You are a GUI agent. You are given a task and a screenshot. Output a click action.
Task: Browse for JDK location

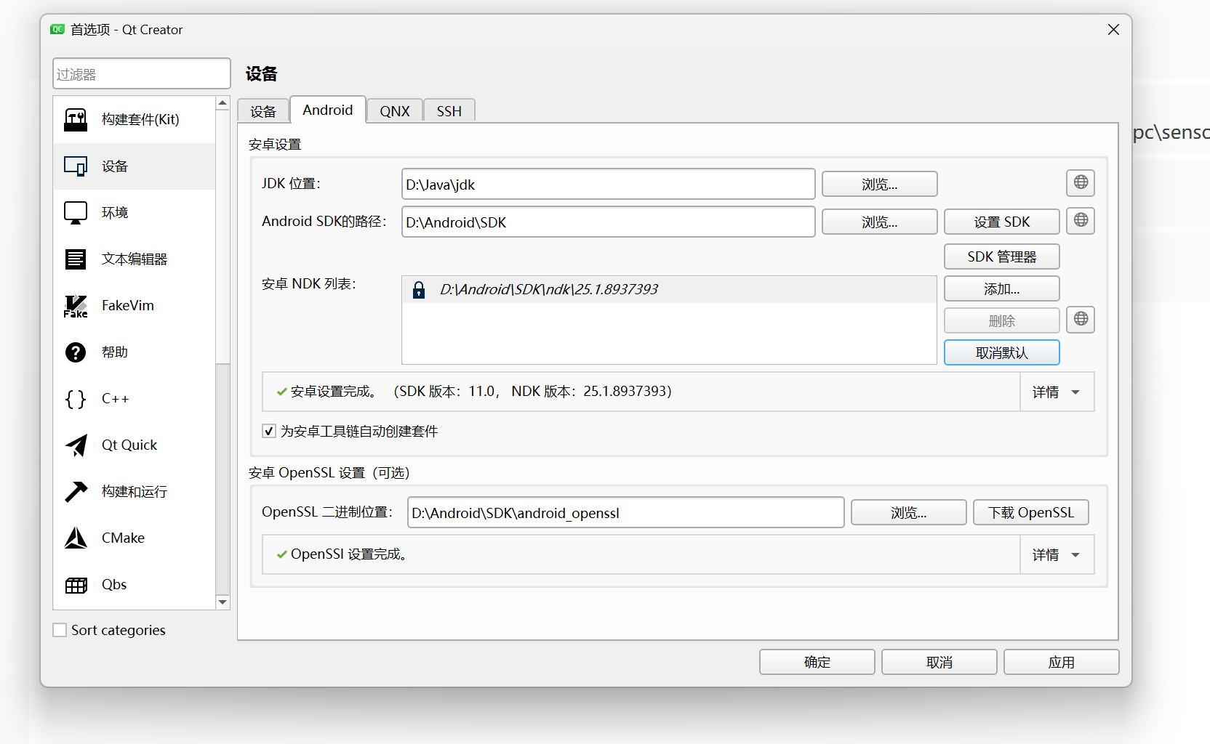880,185
